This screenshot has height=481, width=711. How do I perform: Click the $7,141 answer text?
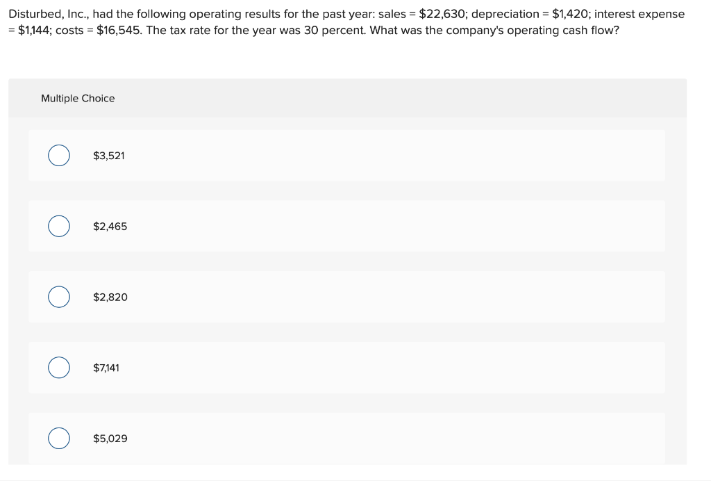tap(106, 368)
